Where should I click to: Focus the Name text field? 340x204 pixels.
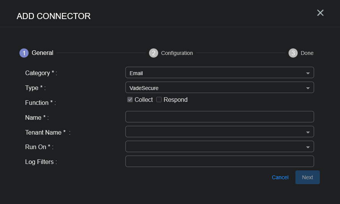point(219,117)
